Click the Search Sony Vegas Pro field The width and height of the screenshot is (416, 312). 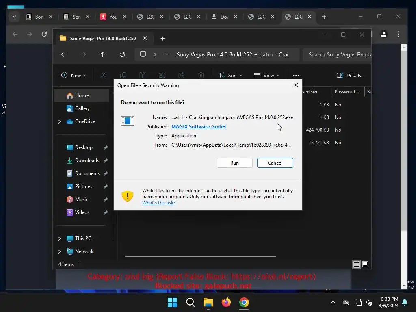[x=337, y=54]
